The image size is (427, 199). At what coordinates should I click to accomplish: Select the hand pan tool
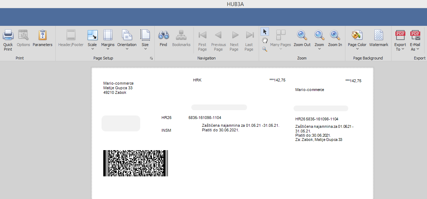pyautogui.click(x=265, y=41)
